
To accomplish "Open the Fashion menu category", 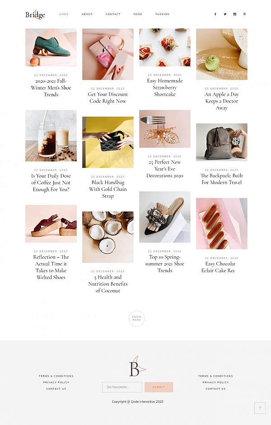I will click(x=162, y=14).
